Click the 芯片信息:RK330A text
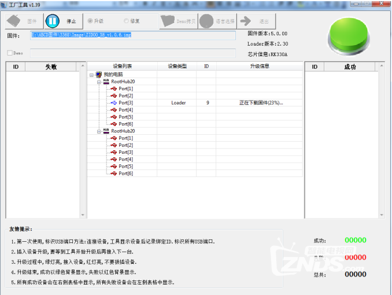Viewport: 392px width, 295px height. tap(267, 54)
